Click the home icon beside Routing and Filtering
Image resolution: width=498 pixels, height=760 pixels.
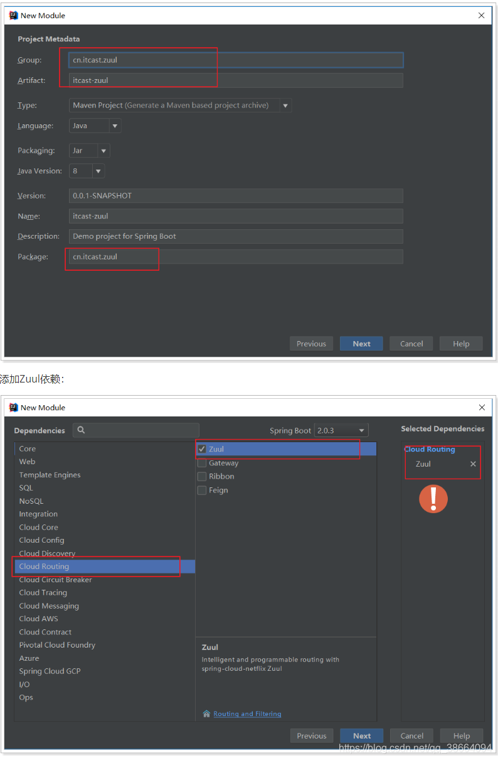pyautogui.click(x=206, y=714)
